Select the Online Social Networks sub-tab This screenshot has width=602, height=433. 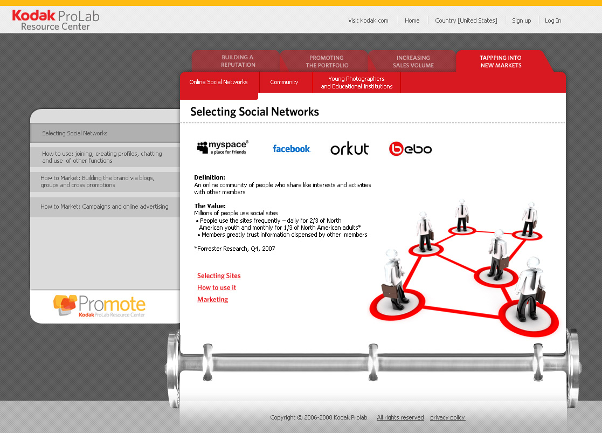(219, 82)
